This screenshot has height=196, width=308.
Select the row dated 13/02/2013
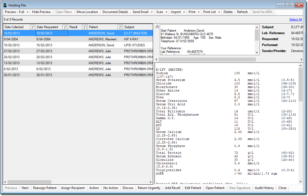tap(78, 63)
